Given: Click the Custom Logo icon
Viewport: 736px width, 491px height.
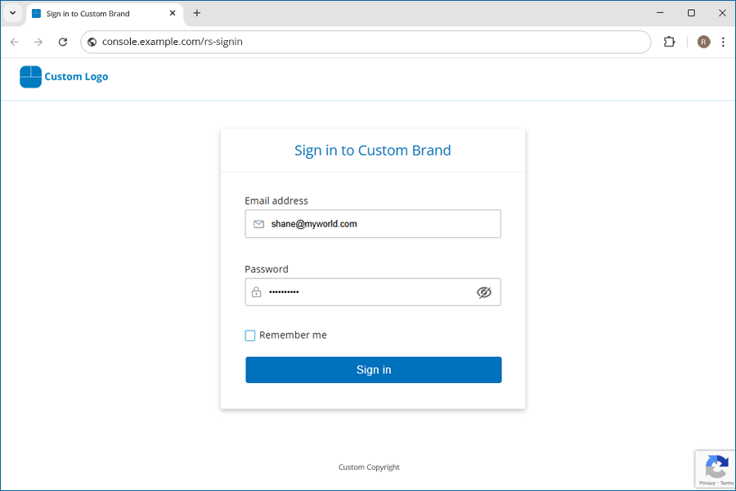Looking at the screenshot, I should pos(30,76).
